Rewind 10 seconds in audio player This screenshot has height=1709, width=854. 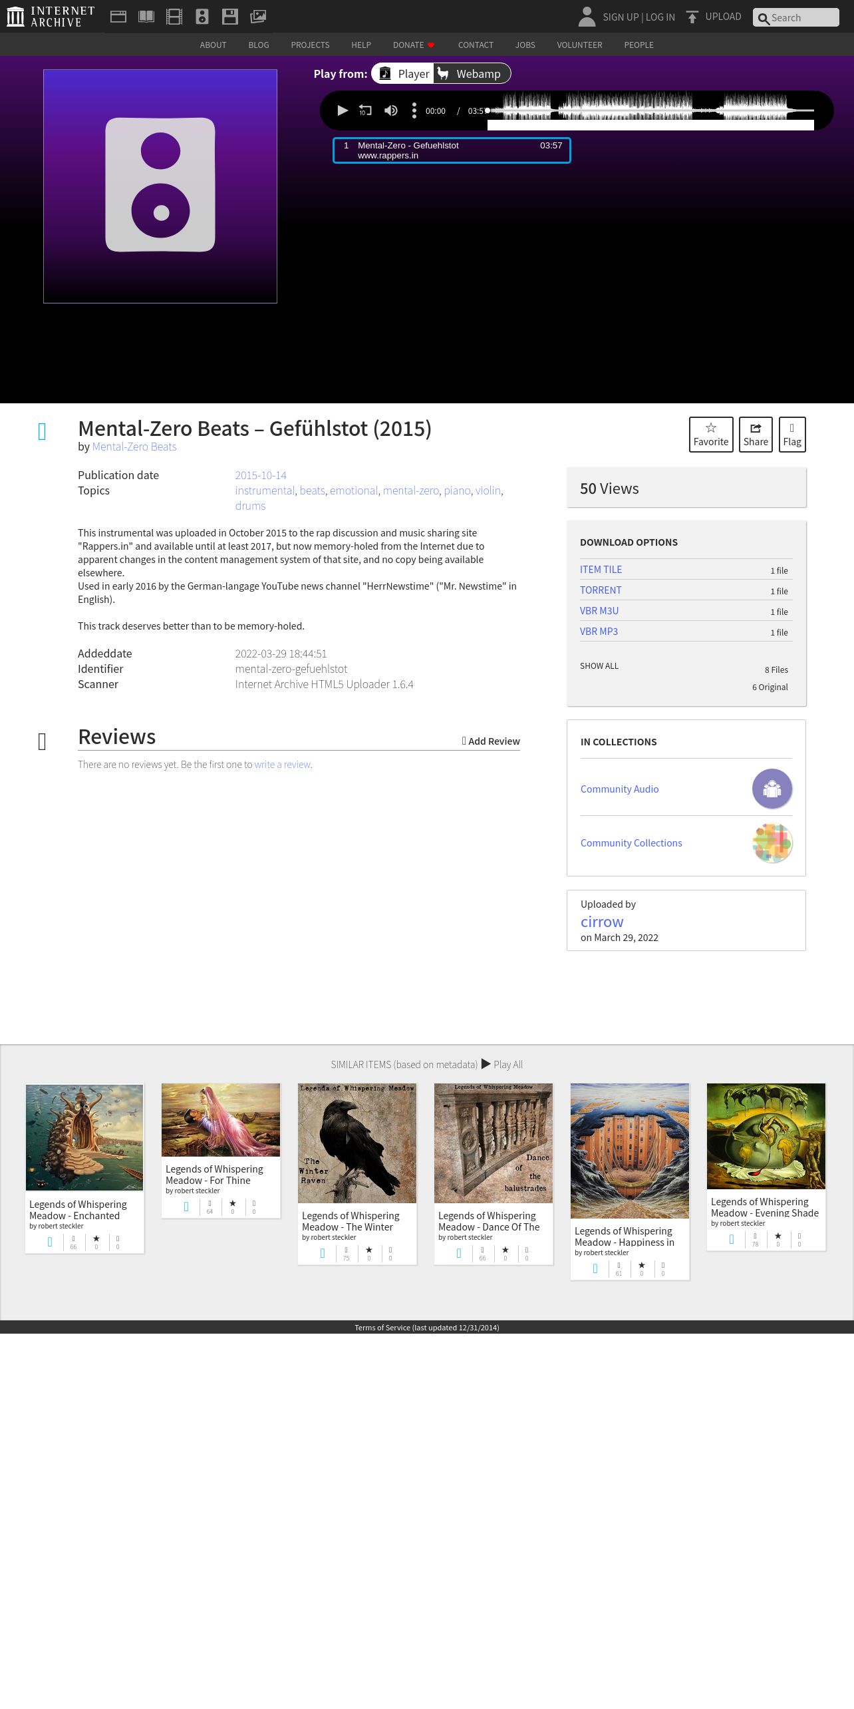coord(365,110)
